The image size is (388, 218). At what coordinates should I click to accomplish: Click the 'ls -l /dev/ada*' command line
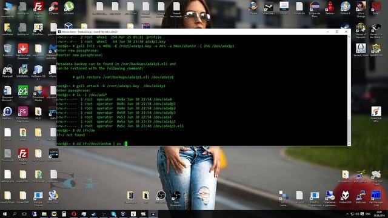pos(82,95)
